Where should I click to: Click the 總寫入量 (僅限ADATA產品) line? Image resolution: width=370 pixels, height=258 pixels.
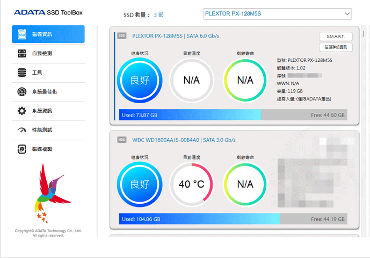point(304,99)
